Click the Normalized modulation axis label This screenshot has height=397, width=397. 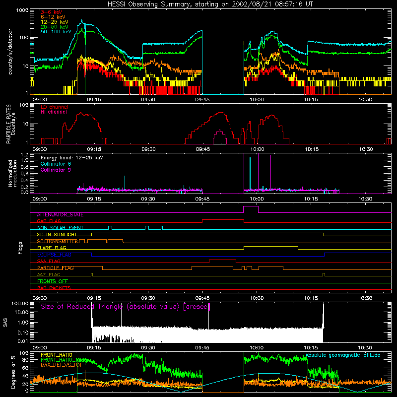click(x=13, y=173)
